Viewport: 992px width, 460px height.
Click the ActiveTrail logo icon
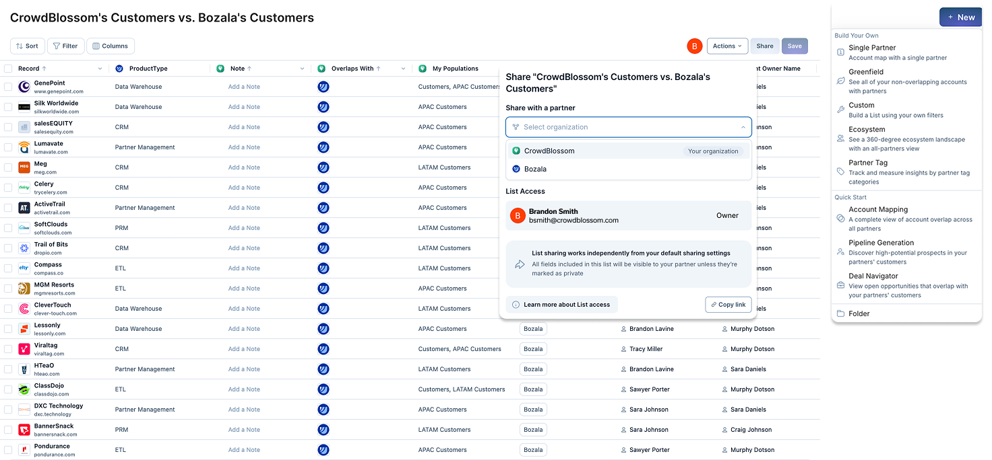tap(24, 208)
